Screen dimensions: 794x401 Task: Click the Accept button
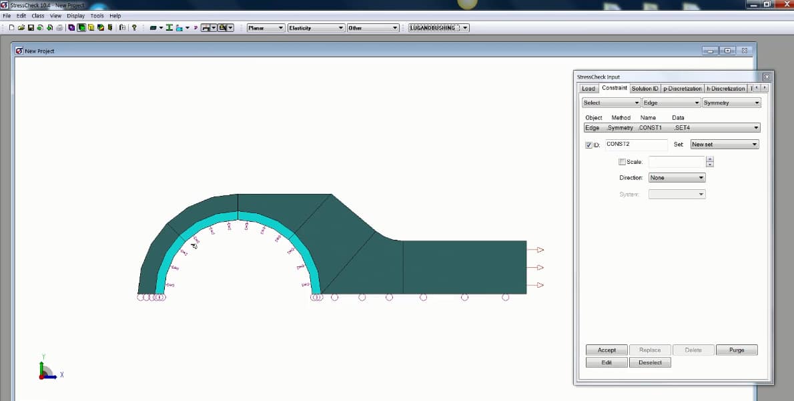pos(606,350)
